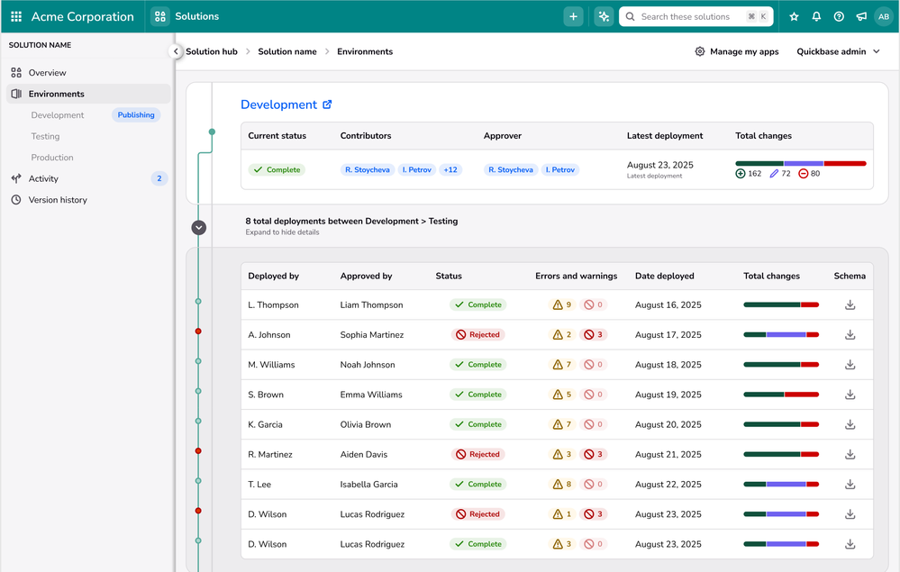Download schema for R. Martinez deployment
Screen dimensions: 900x572
(x=850, y=455)
